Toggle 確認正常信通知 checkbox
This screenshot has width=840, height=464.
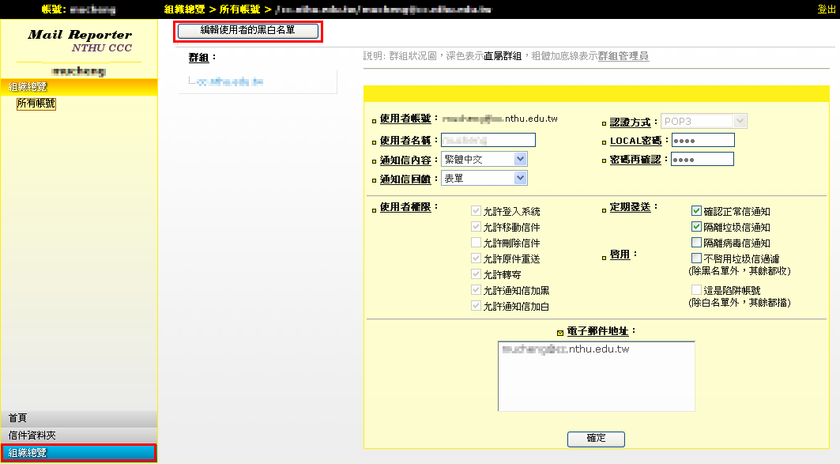pos(696,211)
